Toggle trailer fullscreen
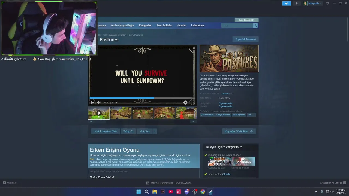The height and width of the screenshot is (196, 349). coord(192,103)
